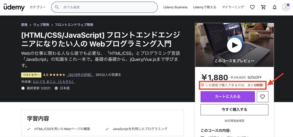Viewport: 293px width, 137px height.
Task: Click the globe language icon
Action: 56,88
